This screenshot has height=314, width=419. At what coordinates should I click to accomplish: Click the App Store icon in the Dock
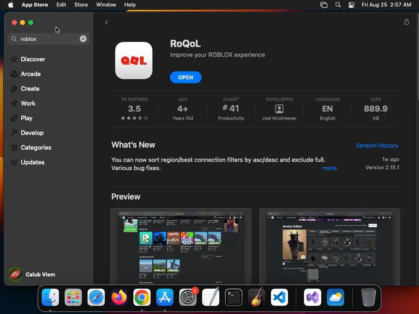(x=165, y=297)
